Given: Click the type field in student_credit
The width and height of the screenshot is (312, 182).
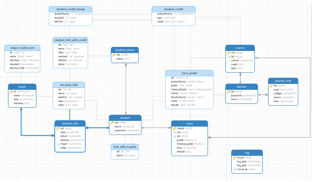Looking at the screenshot, I should pyautogui.click(x=166, y=18).
